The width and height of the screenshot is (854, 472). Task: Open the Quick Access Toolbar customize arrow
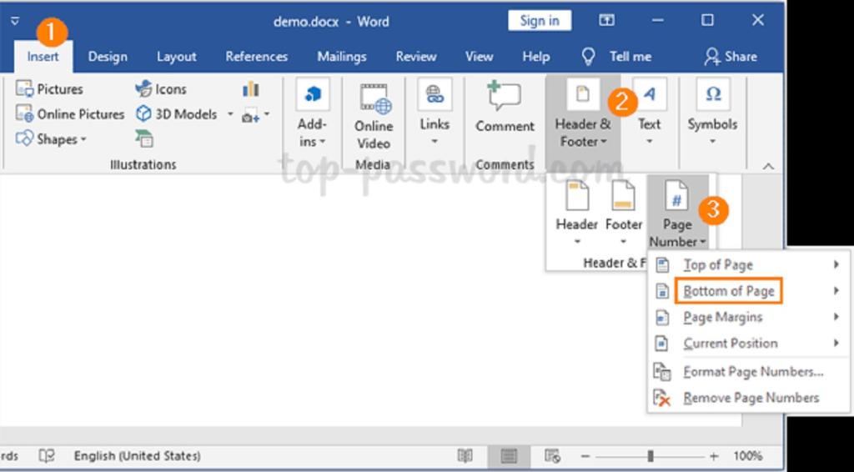[15, 21]
